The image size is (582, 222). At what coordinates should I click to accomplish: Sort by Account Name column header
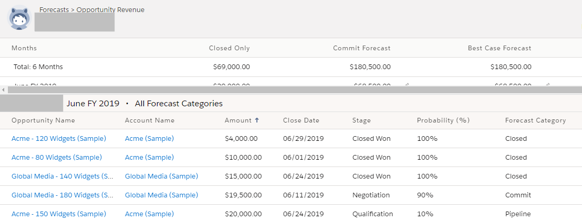pyautogui.click(x=150, y=120)
